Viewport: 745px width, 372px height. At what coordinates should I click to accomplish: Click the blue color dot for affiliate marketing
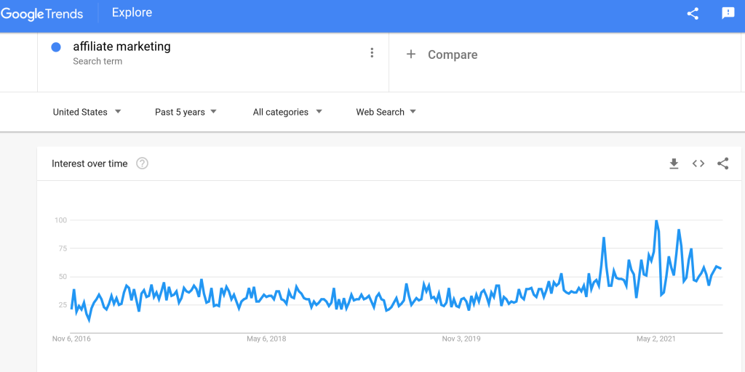point(56,47)
